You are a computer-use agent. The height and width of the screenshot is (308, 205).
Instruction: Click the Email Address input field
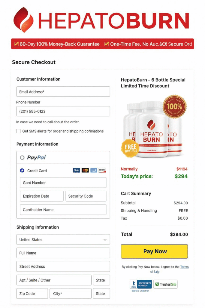(63, 91)
